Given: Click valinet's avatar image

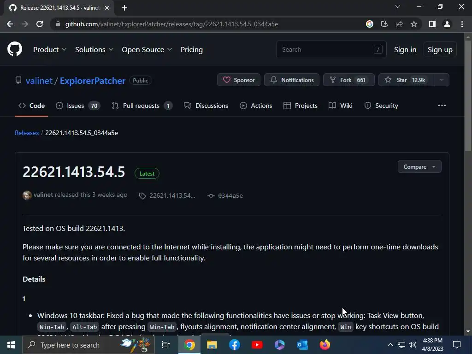Looking at the screenshot, I should click(27, 195).
